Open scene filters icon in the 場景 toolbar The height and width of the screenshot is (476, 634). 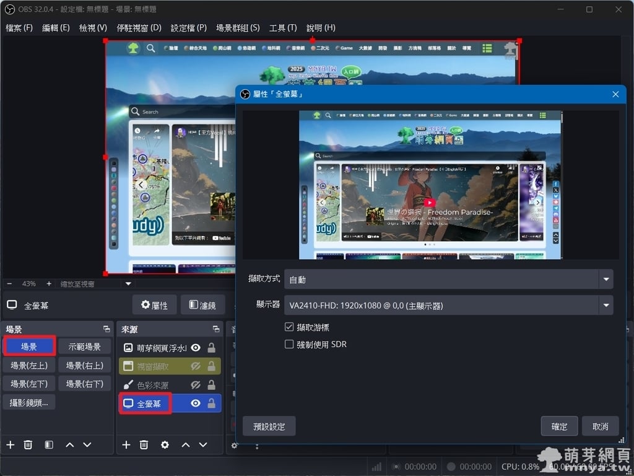(x=49, y=445)
